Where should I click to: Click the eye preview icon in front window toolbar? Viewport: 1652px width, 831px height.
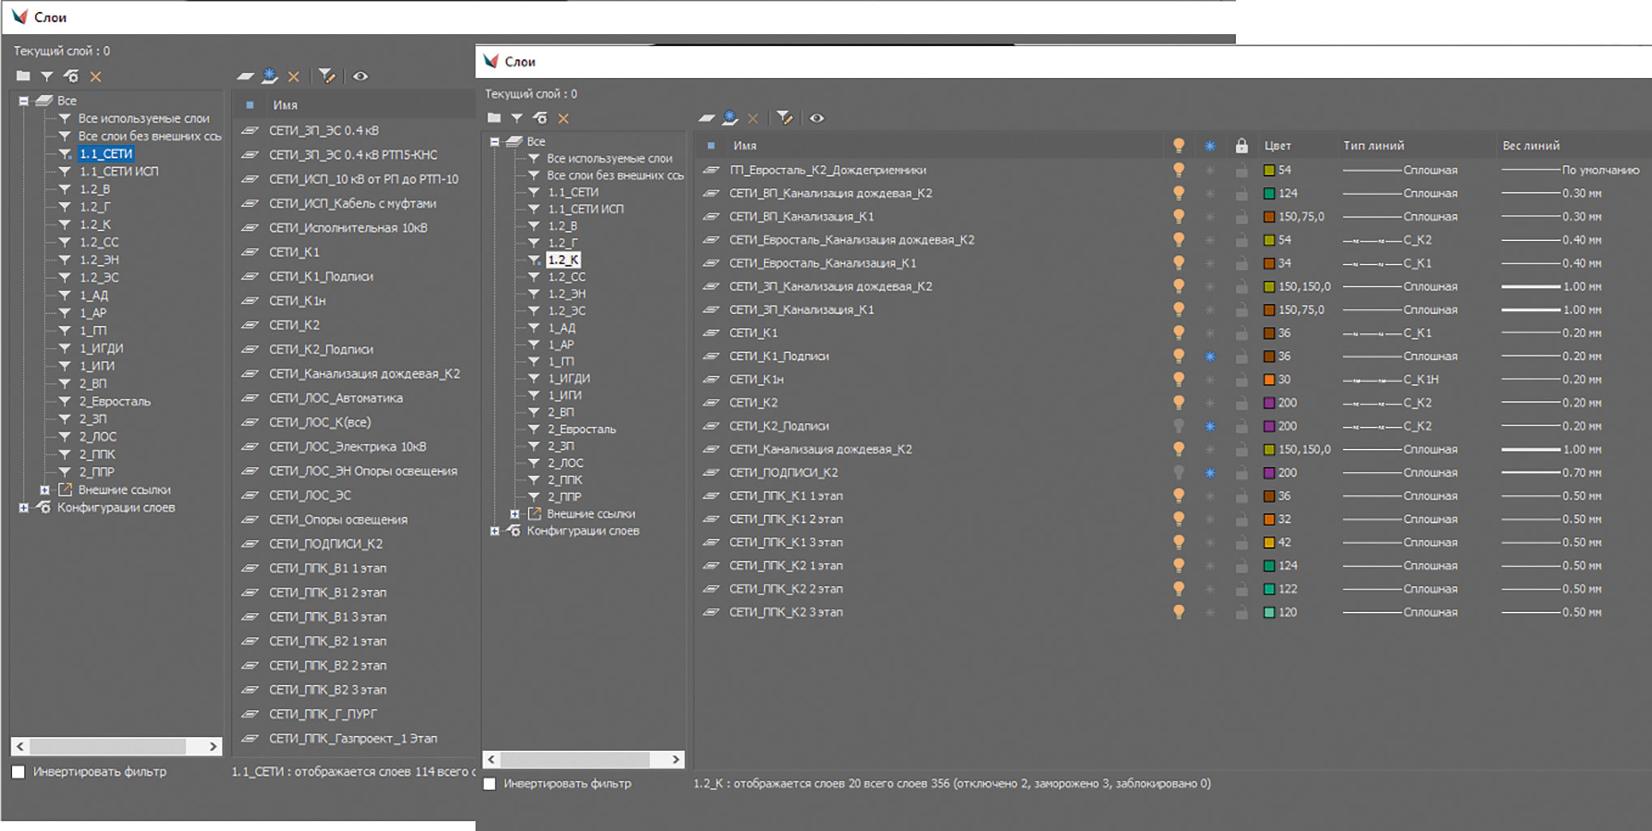pyautogui.click(x=817, y=118)
